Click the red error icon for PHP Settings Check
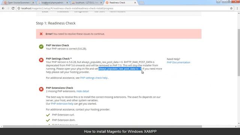The image size is (240, 135). pyautogui.click(x=41, y=60)
